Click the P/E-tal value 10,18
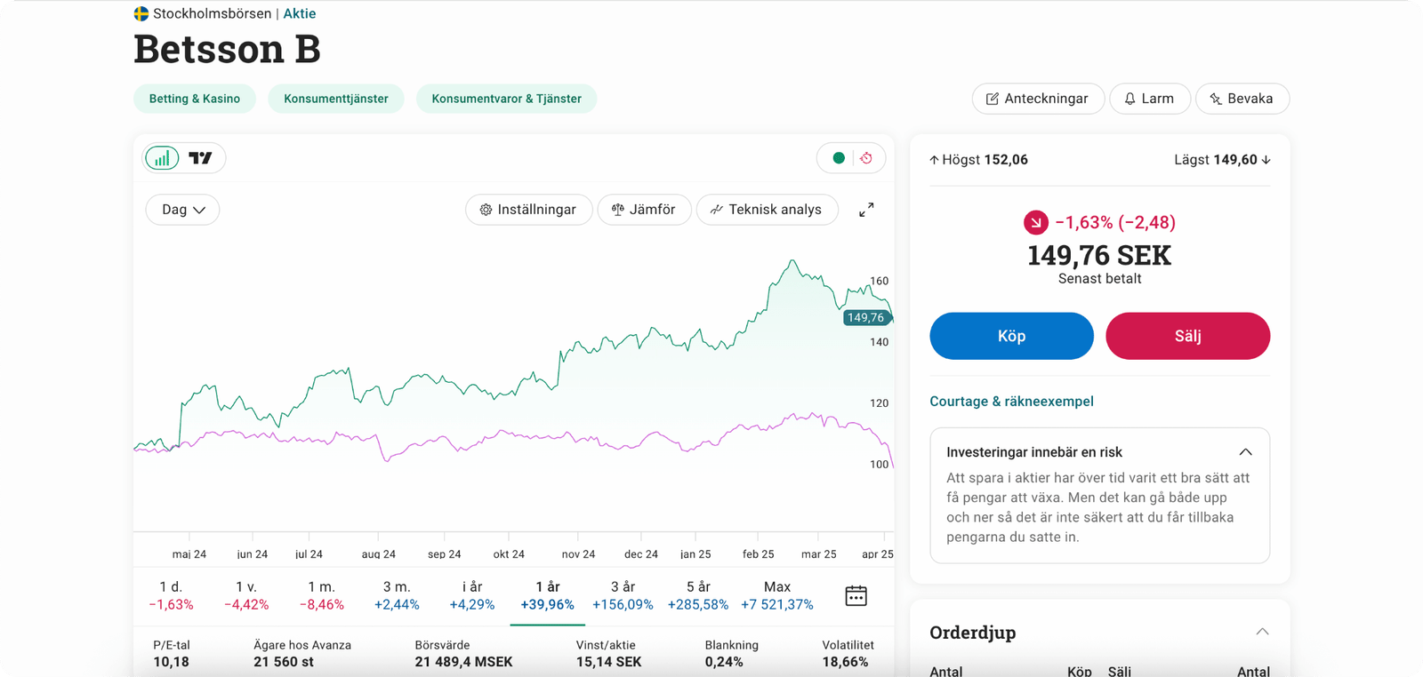1423x677 pixels. pos(171,662)
